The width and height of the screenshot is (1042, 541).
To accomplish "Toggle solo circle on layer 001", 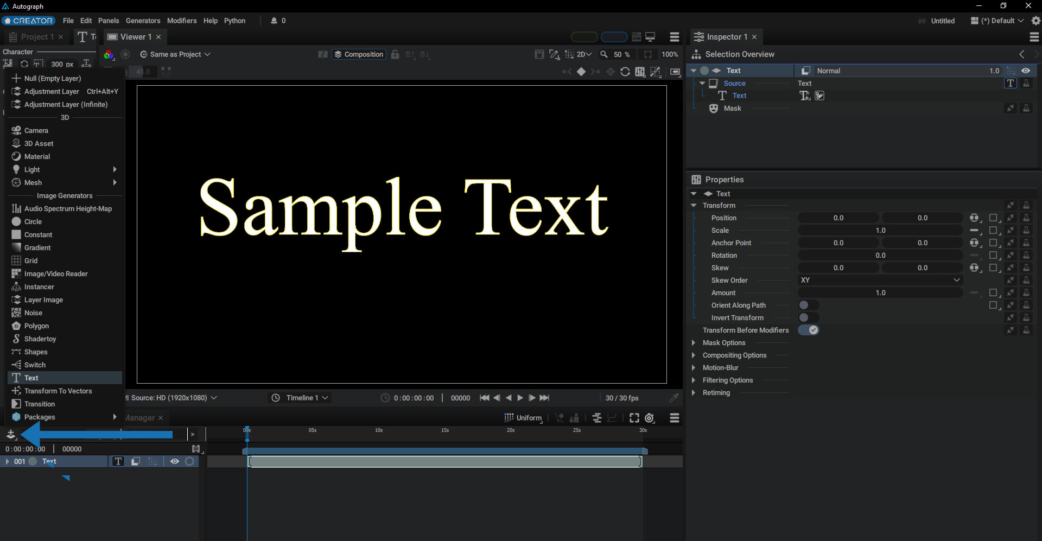I will click(x=189, y=461).
